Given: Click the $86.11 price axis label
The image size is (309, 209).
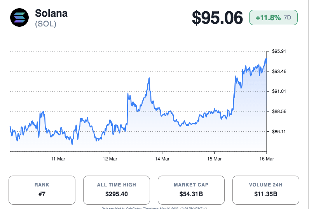Looking at the screenshot, I should tap(278, 132).
